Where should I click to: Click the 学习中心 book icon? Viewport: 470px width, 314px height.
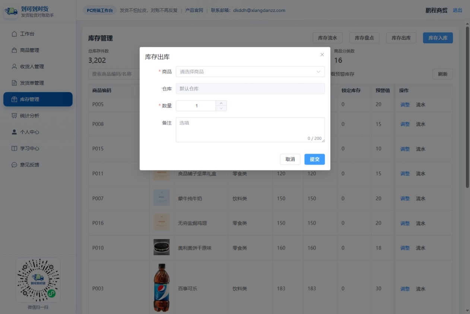point(14,148)
